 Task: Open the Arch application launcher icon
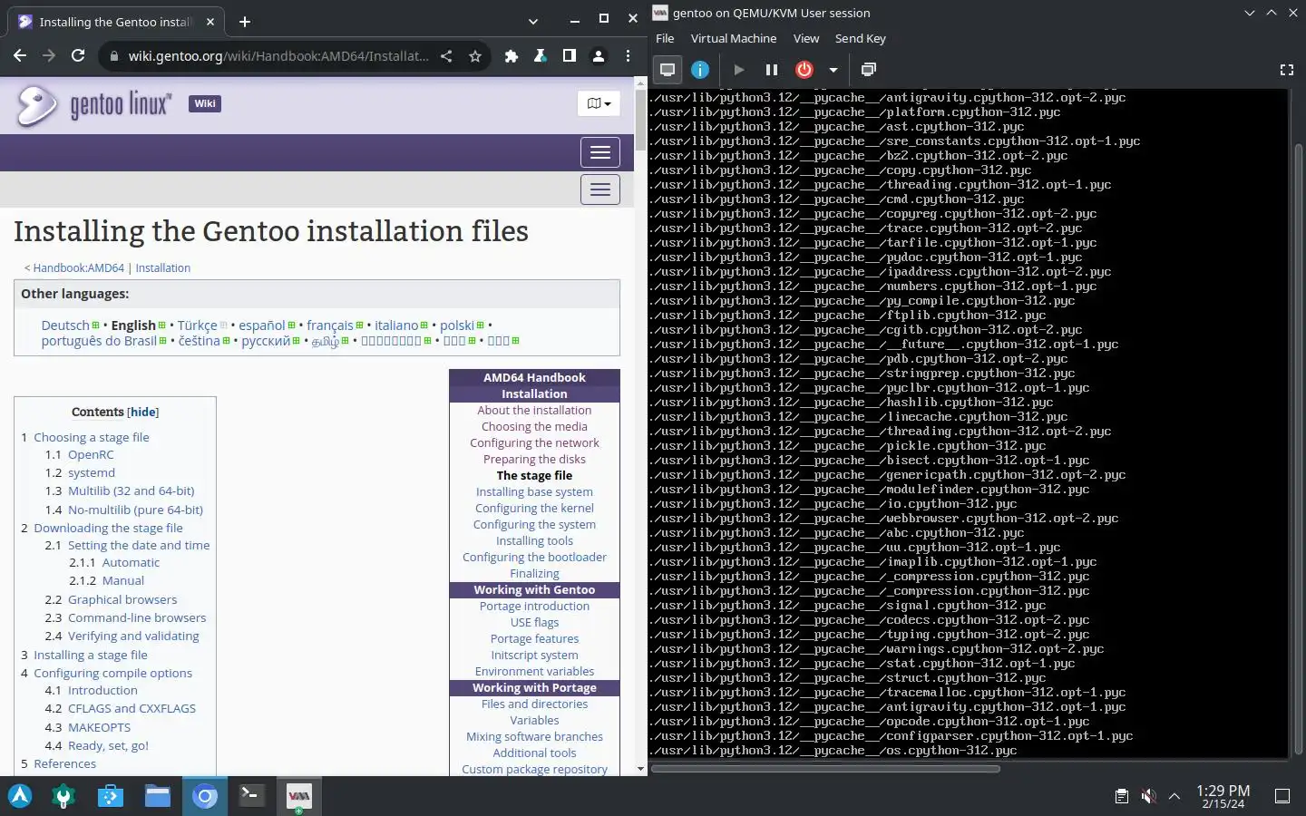pyautogui.click(x=20, y=796)
